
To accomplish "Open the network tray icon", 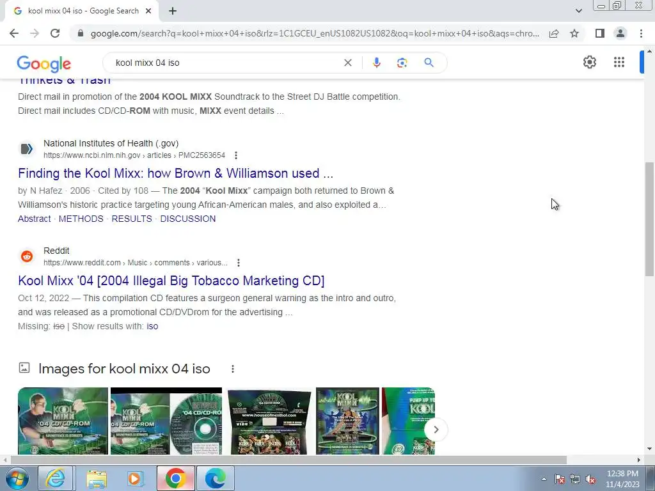I will pos(575,479).
